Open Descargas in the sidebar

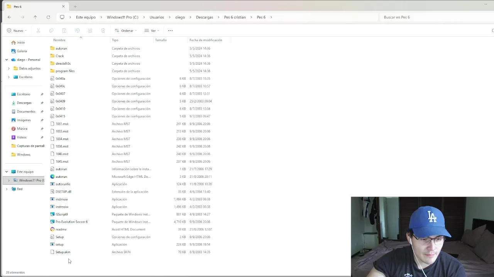pyautogui.click(x=24, y=103)
